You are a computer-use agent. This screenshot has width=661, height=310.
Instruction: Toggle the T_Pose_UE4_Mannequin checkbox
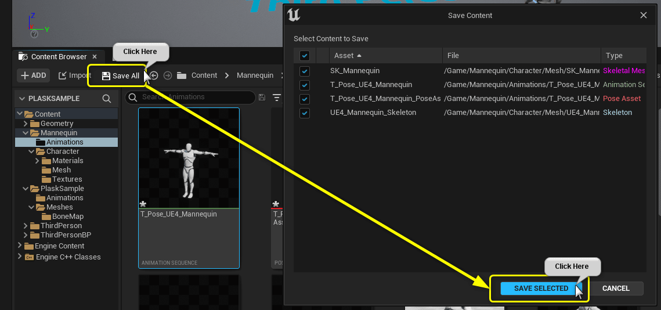tap(304, 85)
